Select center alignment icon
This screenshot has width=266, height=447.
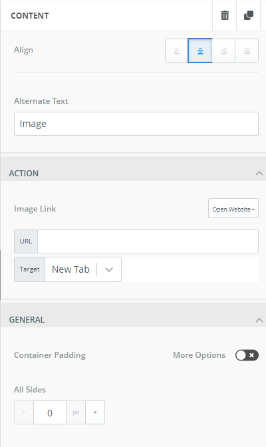[x=200, y=51]
